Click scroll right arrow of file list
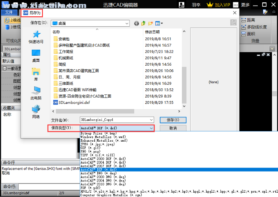 pos(179,111)
